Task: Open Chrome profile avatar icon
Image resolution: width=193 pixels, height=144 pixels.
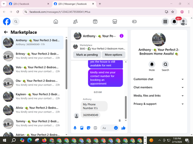Action: [182, 12]
